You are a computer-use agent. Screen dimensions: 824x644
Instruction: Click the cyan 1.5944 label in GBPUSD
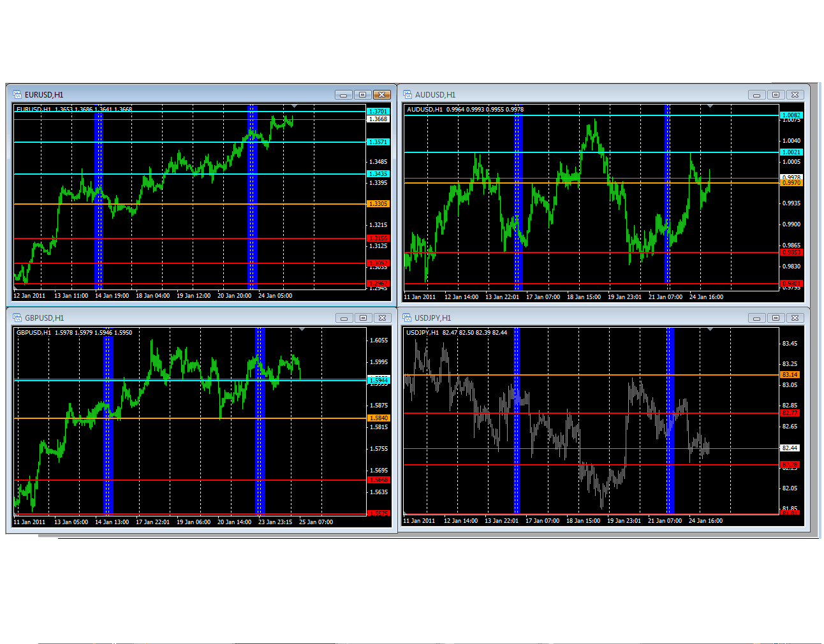(378, 380)
